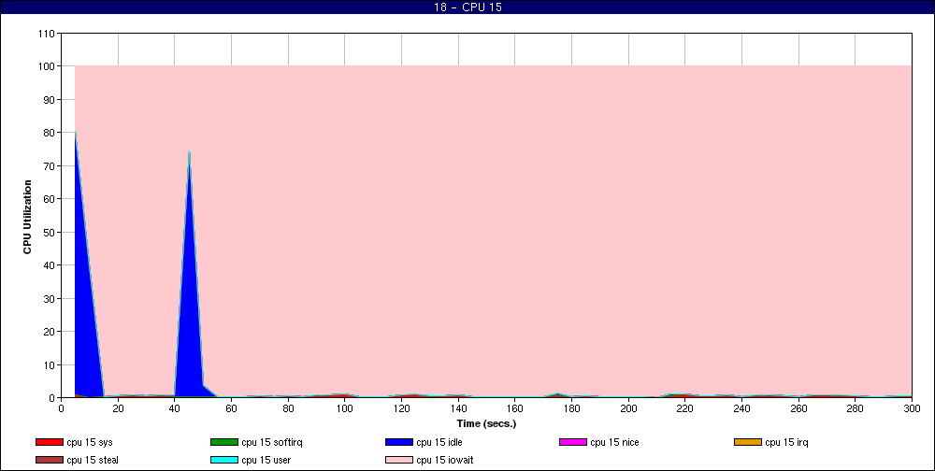
Task: Select the 'cpu 15 irq' legend label
Action: coord(786,442)
